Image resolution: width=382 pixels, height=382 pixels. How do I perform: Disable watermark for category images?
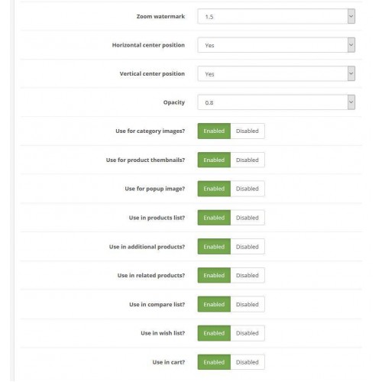tap(248, 131)
